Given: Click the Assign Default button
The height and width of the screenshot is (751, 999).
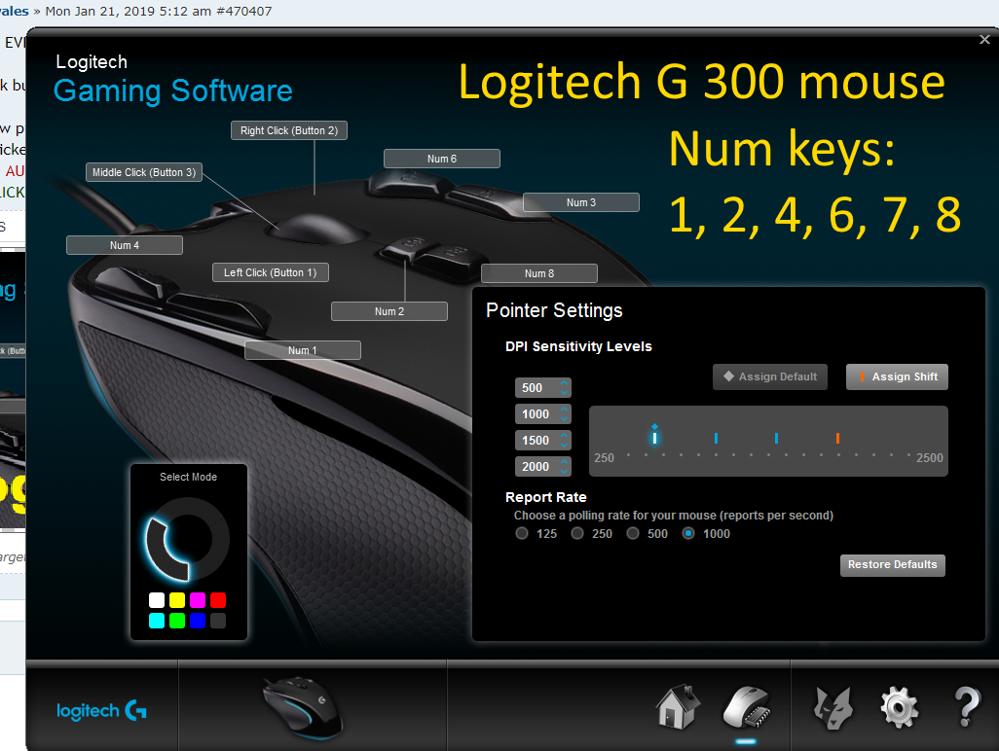Looking at the screenshot, I should pyautogui.click(x=769, y=376).
